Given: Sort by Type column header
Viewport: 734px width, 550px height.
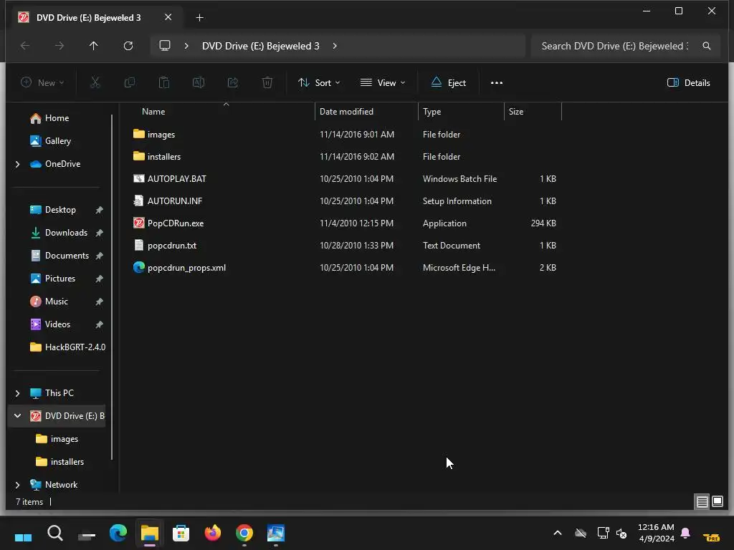Looking at the screenshot, I should point(461,111).
